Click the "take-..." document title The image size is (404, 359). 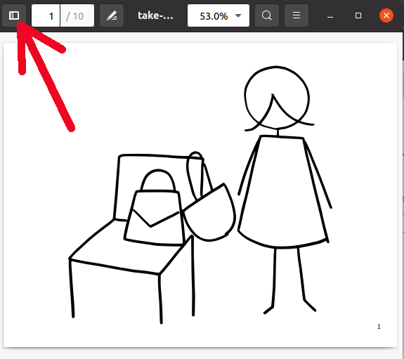155,15
